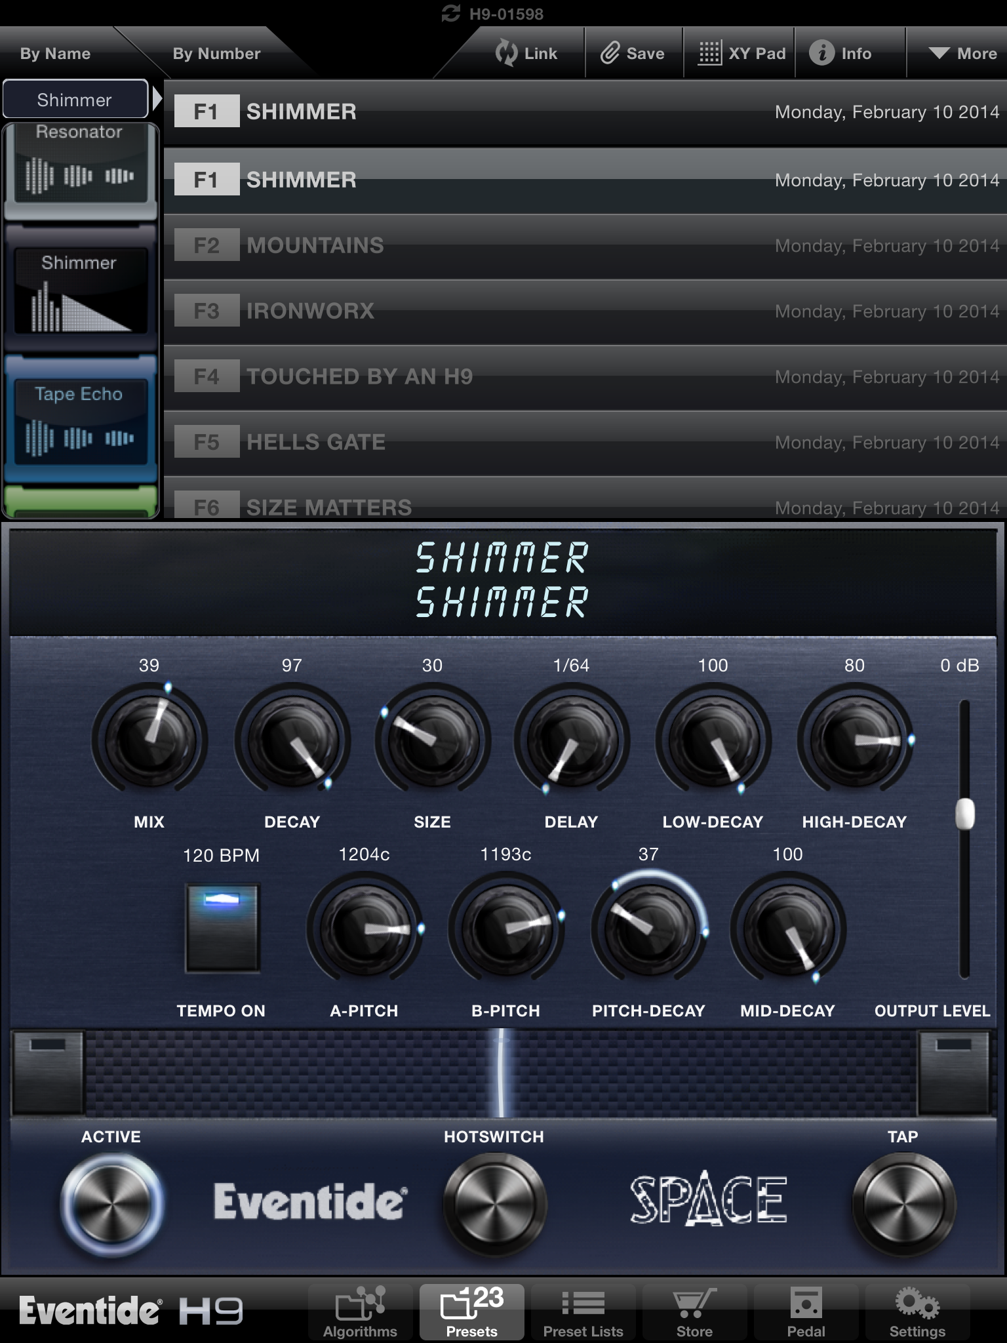Click the 1193c B-PITCH value

506,854
